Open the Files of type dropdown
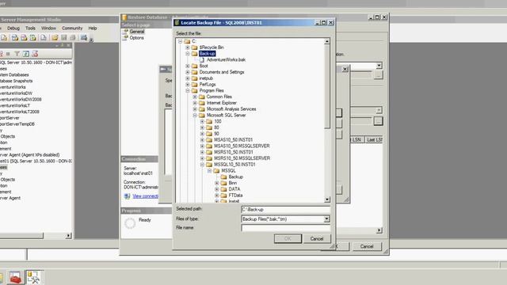The width and height of the screenshot is (507, 285). [326, 219]
